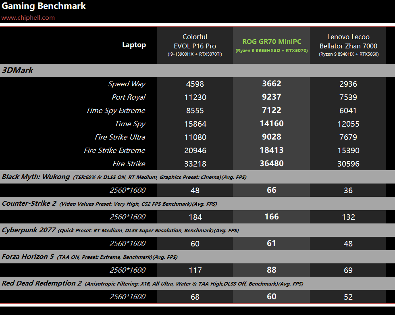Click the Fire Strike Extreme row label
Screen dimensions: 395x315
coord(114,150)
